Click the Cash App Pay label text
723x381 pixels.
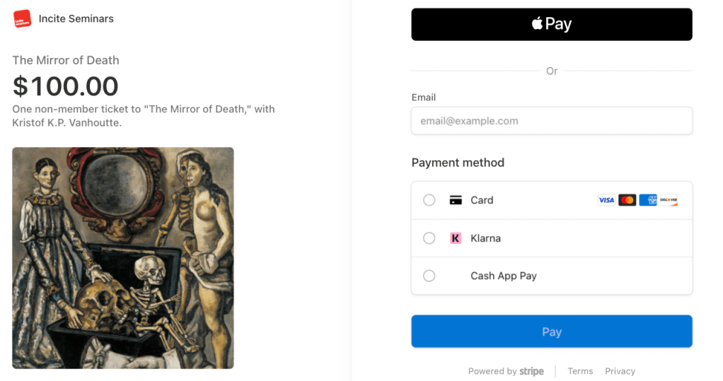(504, 276)
